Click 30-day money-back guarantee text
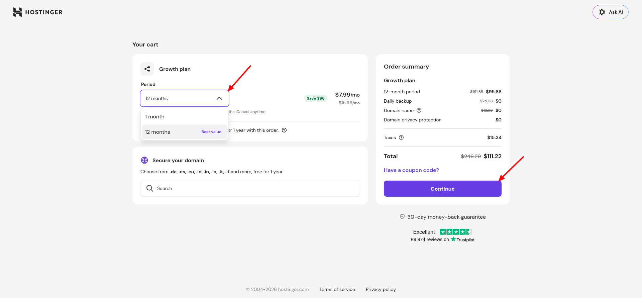 click(x=446, y=217)
